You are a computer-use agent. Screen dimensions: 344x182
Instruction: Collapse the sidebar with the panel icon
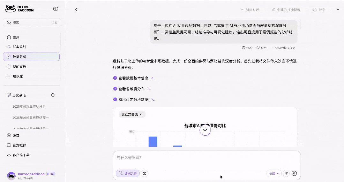(56, 9)
